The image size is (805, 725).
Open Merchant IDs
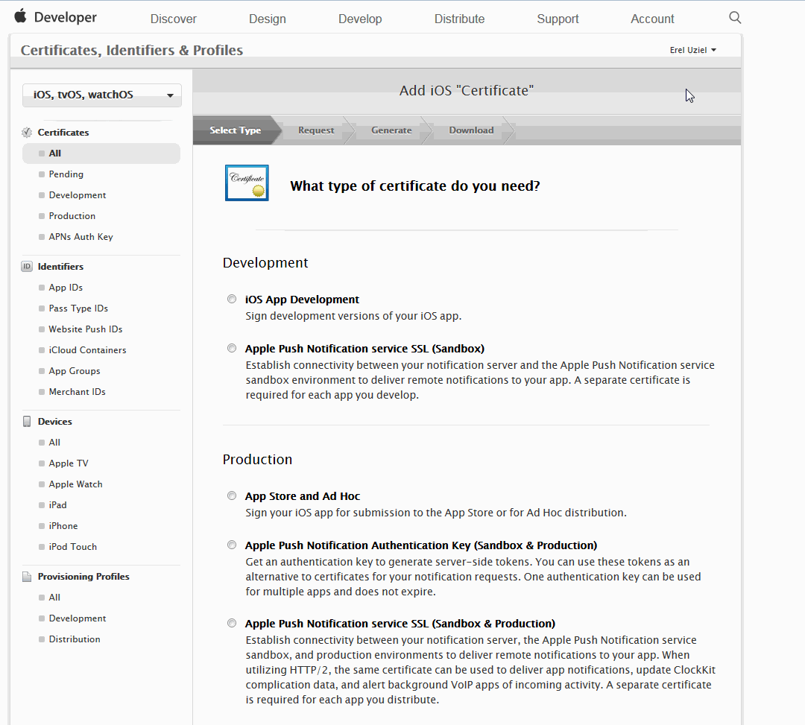pos(77,392)
